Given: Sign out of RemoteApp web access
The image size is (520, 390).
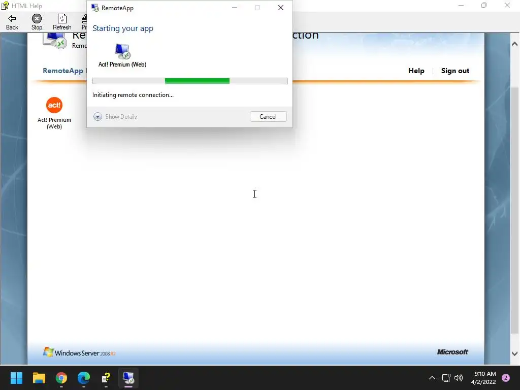Looking at the screenshot, I should coord(455,71).
